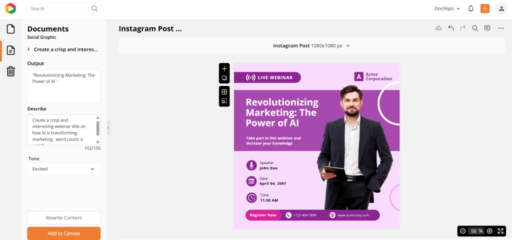Click the Rewrite Content button
Screen dimensions: 512x240
click(x=63, y=217)
